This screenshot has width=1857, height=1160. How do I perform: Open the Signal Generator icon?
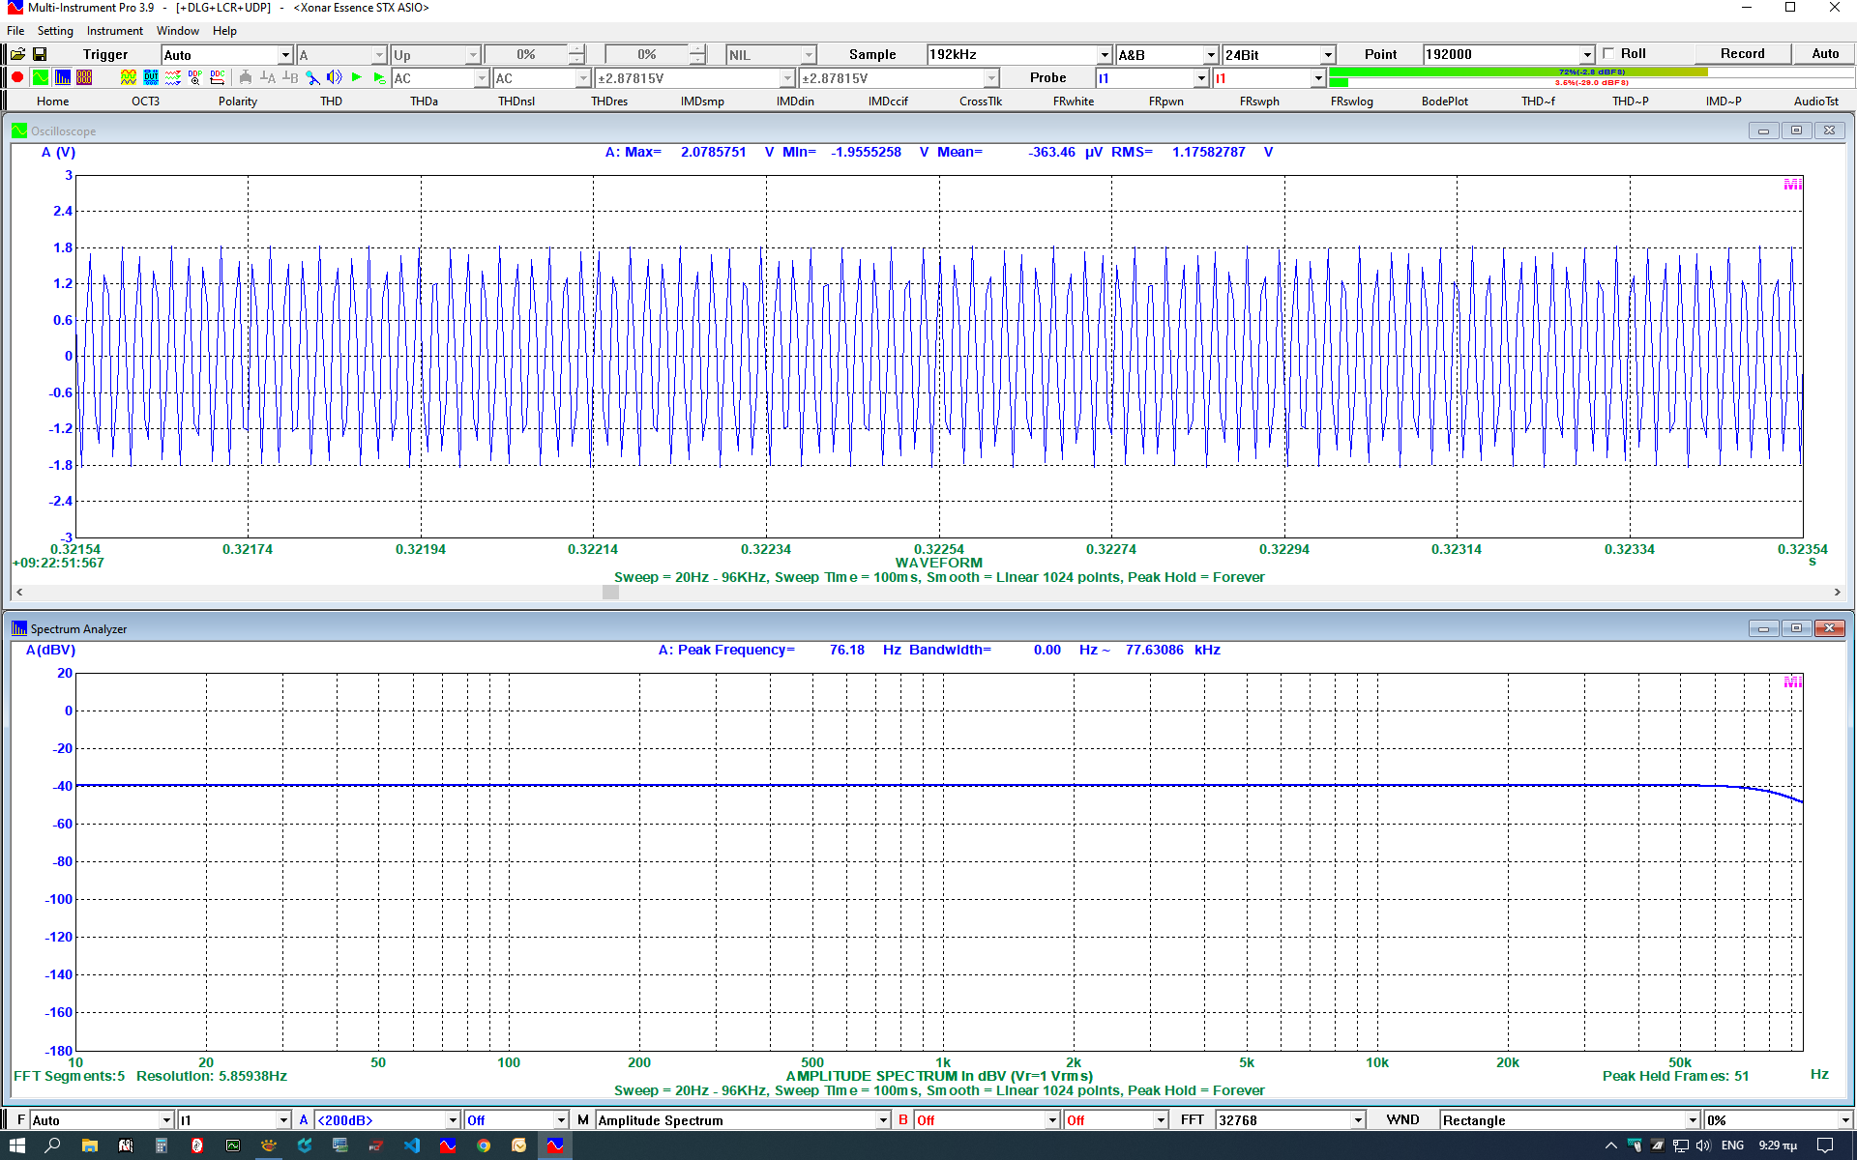128,77
